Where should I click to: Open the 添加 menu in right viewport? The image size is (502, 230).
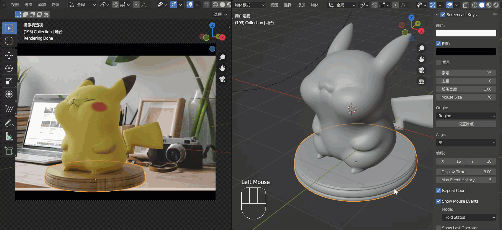point(301,5)
